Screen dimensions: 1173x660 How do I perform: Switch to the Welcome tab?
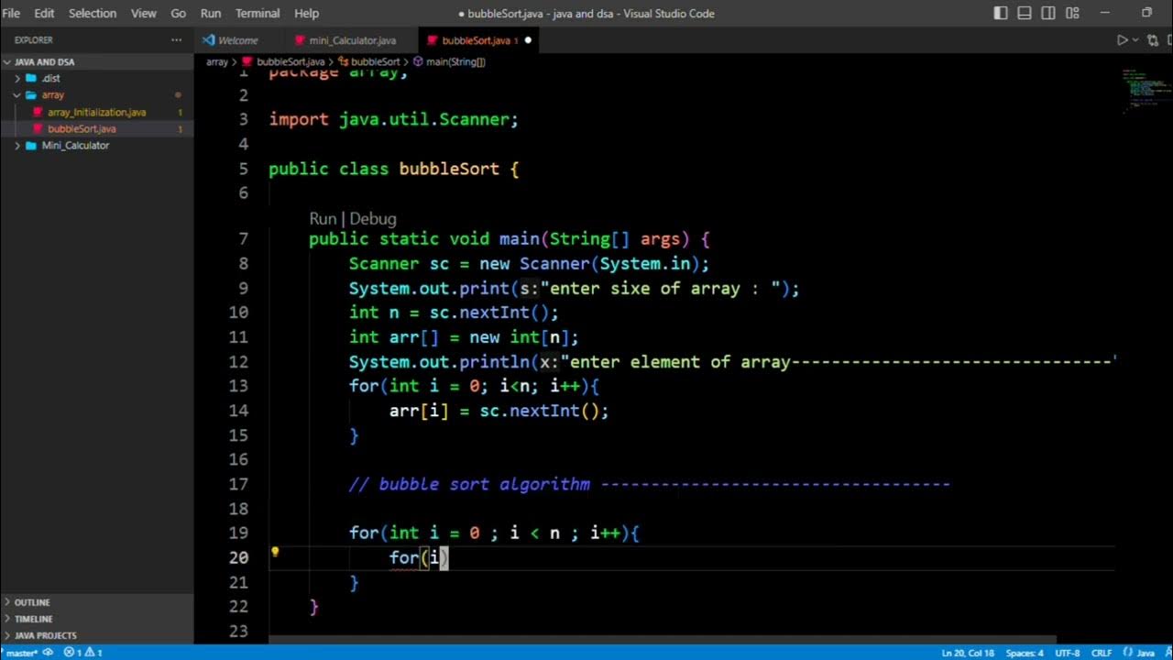[x=238, y=40]
